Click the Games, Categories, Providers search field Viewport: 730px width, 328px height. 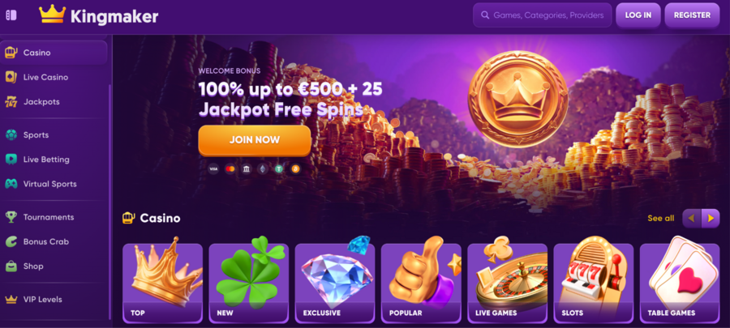[x=543, y=15]
